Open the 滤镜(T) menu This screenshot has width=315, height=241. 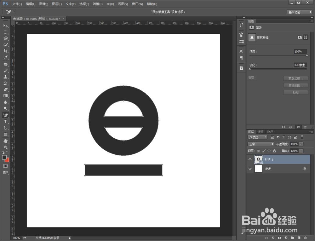[x=98, y=4]
